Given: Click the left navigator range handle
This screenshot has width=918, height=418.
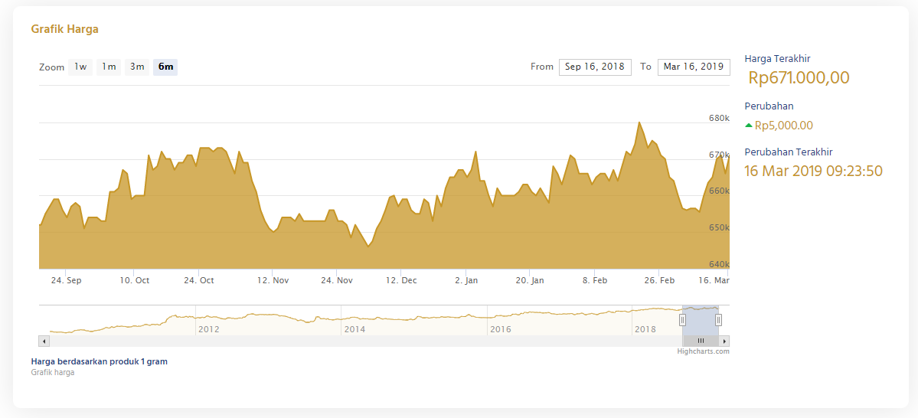Looking at the screenshot, I should point(683,320).
